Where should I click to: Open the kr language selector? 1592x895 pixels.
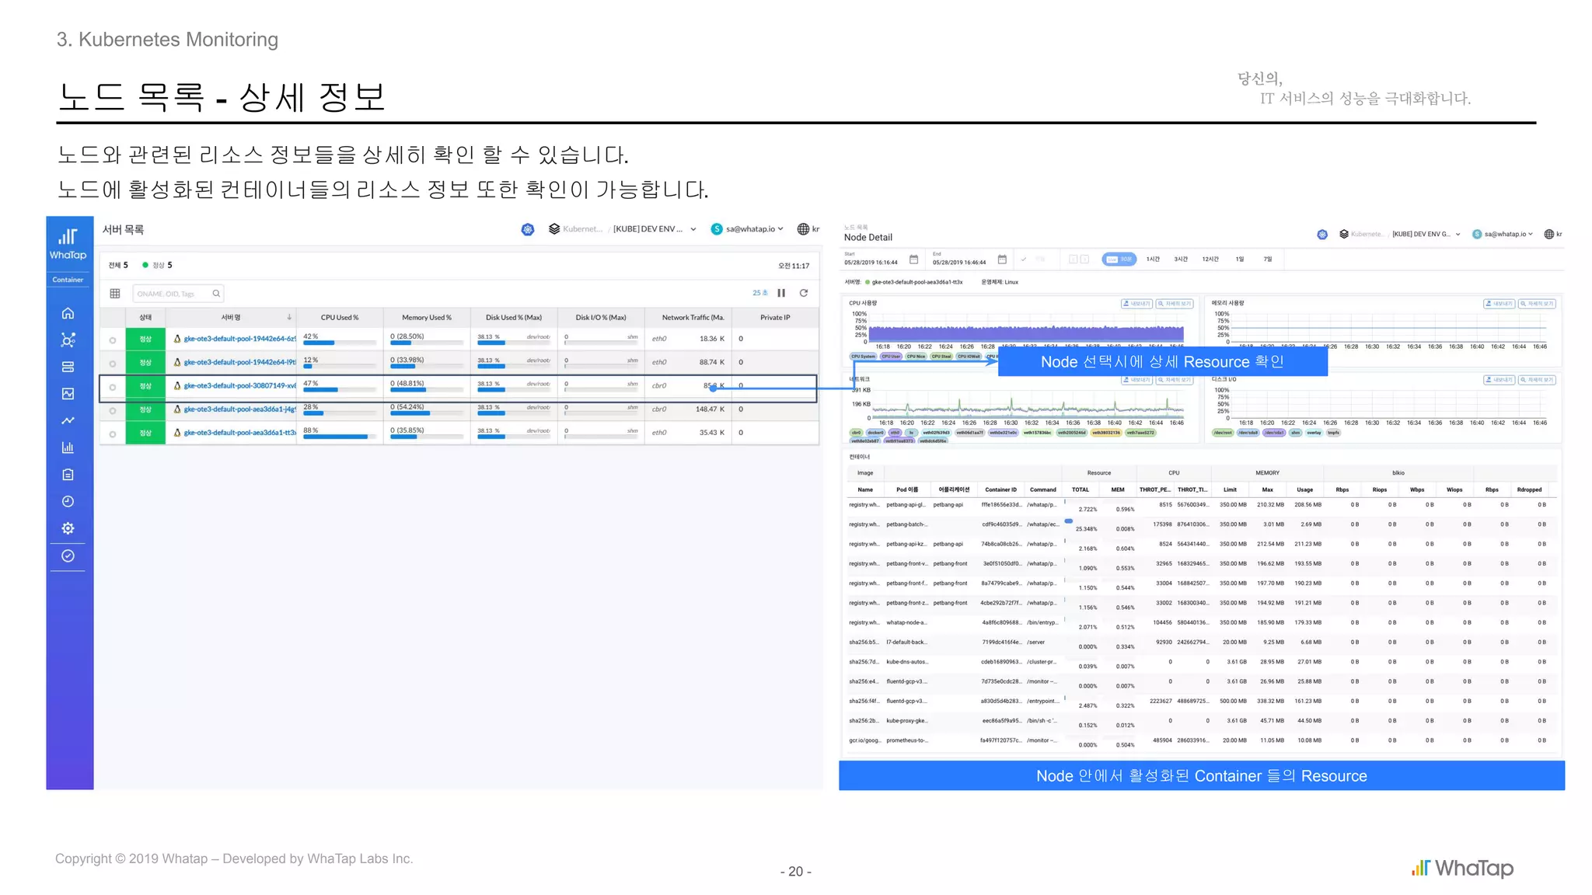tap(809, 229)
